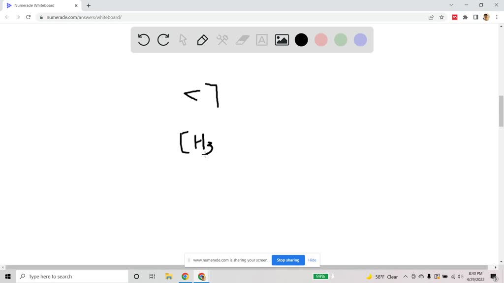The height and width of the screenshot is (283, 504).
Task: Select the Pen tool
Action: point(202,40)
